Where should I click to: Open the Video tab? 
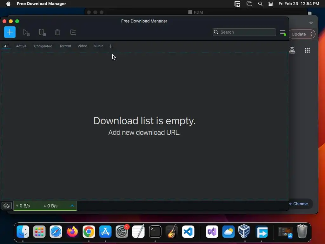click(82, 46)
